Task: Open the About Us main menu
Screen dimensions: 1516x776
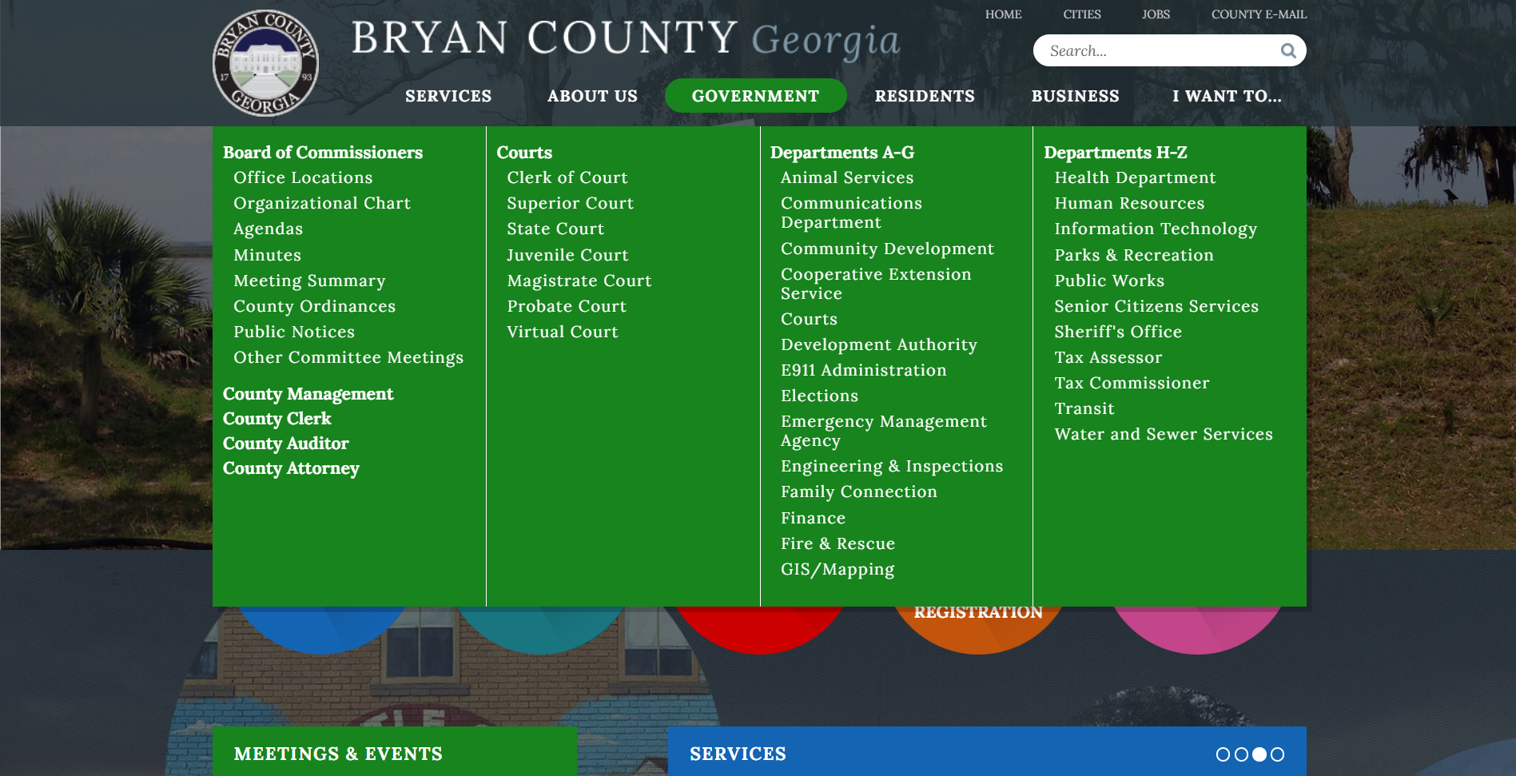Action: 592,96
